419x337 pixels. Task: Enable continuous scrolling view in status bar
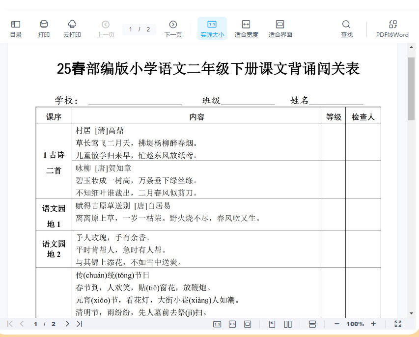click(312, 324)
